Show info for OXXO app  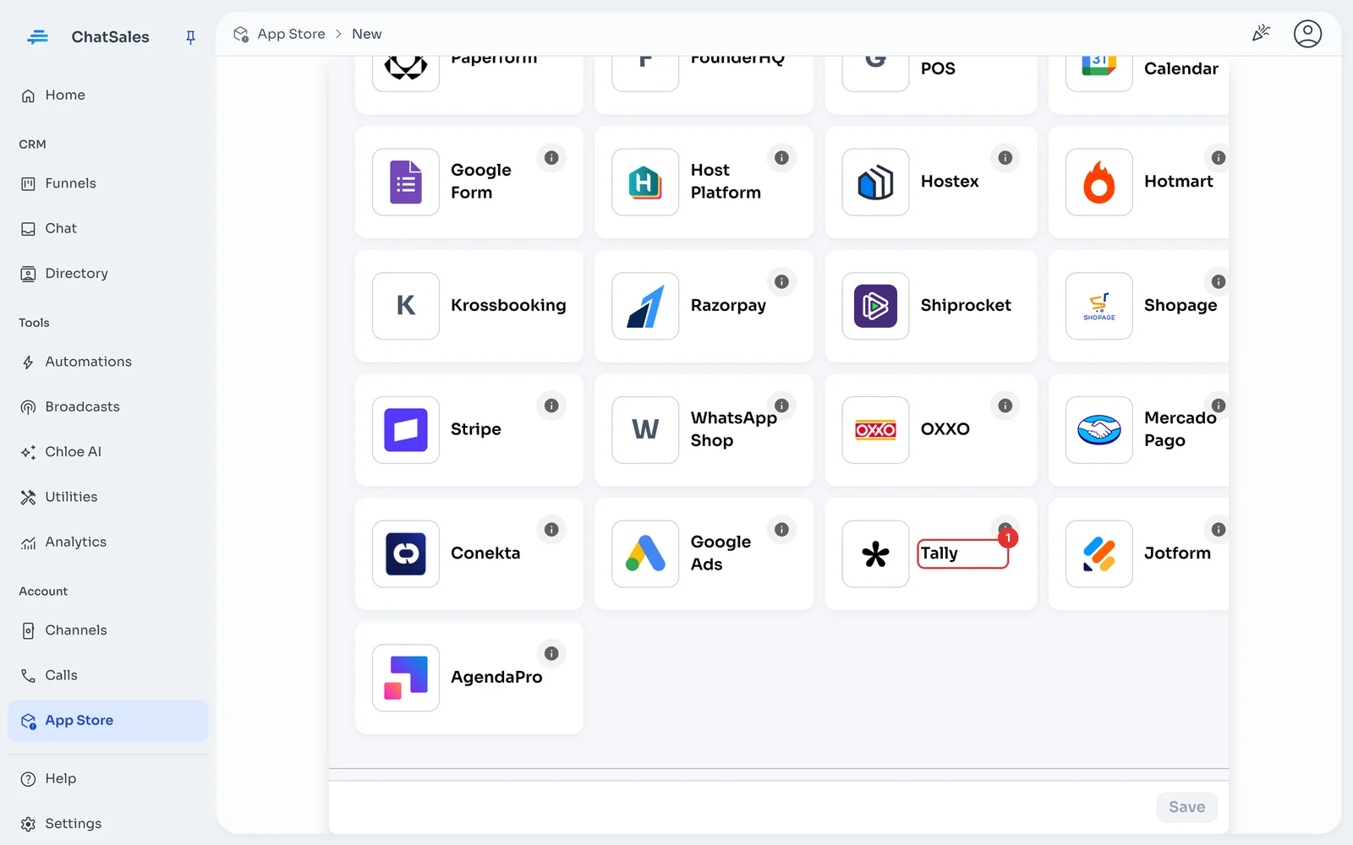[x=1005, y=406]
